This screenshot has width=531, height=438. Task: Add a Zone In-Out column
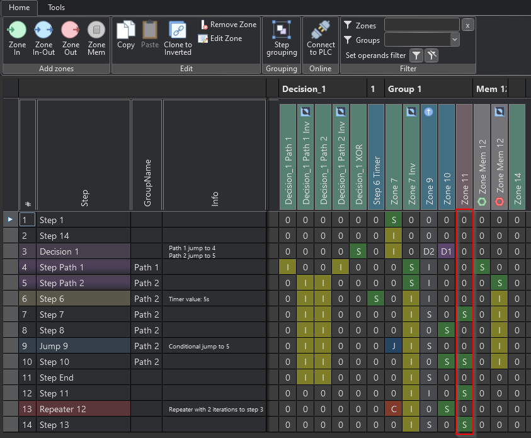[x=43, y=38]
